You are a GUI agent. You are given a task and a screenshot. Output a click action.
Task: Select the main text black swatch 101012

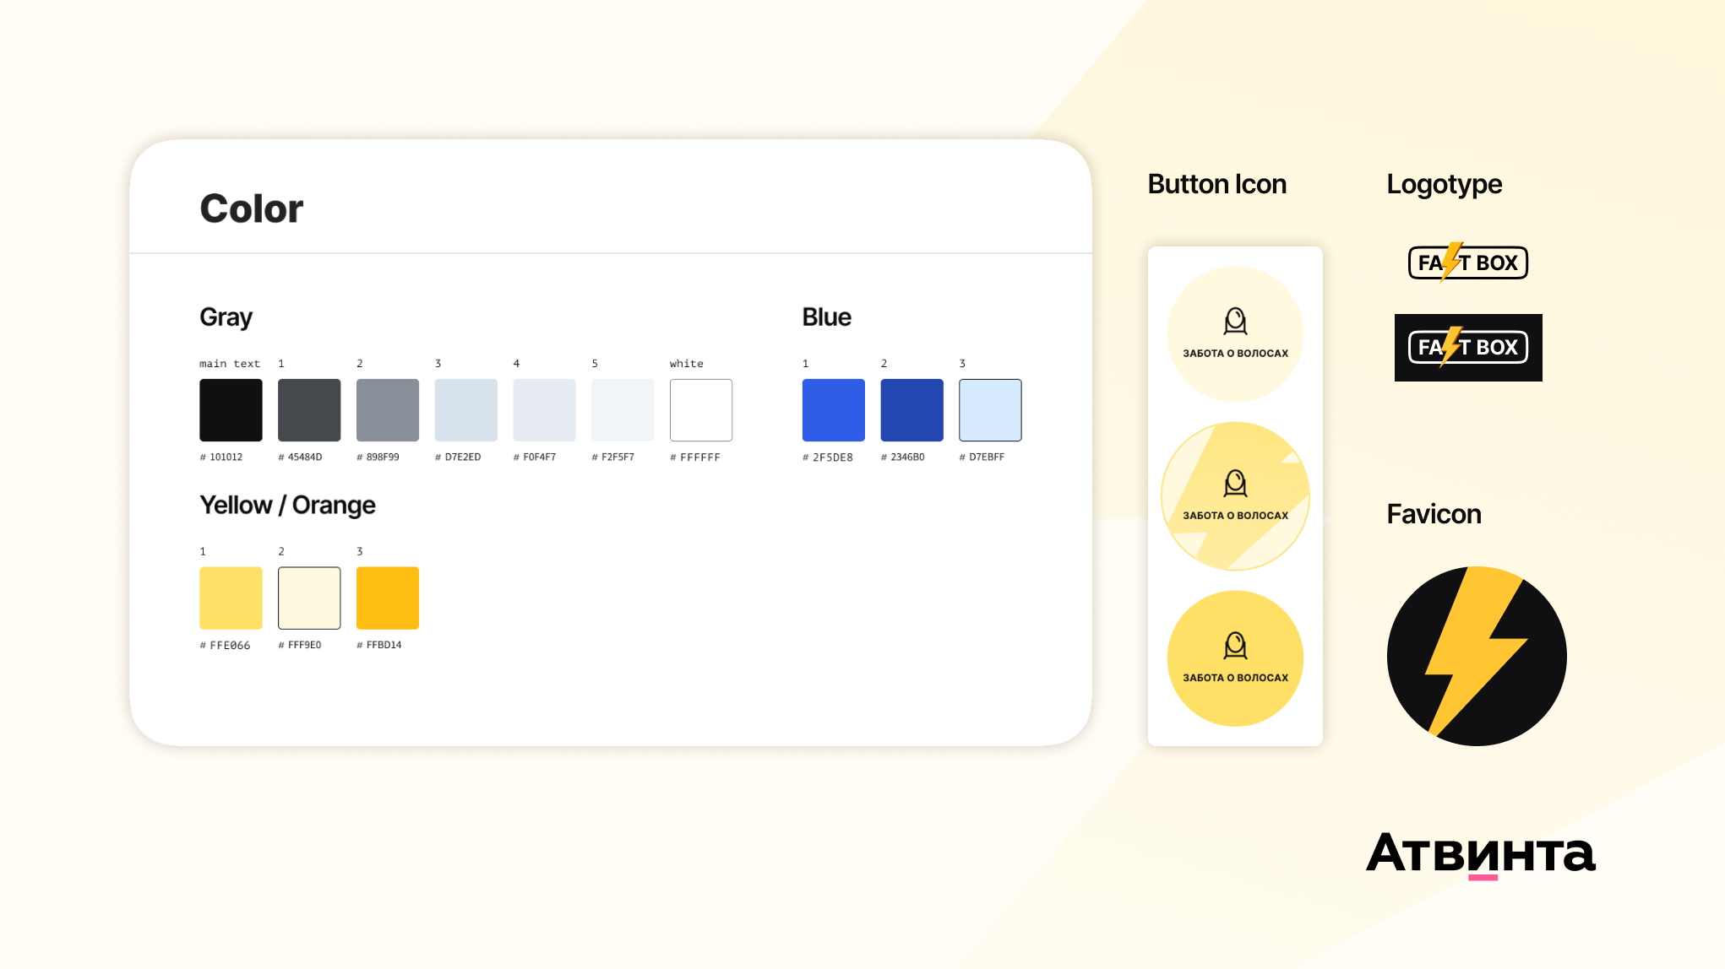coord(231,410)
